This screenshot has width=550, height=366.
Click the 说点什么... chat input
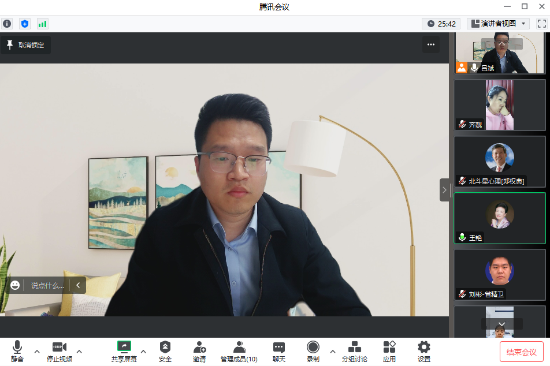coord(47,285)
